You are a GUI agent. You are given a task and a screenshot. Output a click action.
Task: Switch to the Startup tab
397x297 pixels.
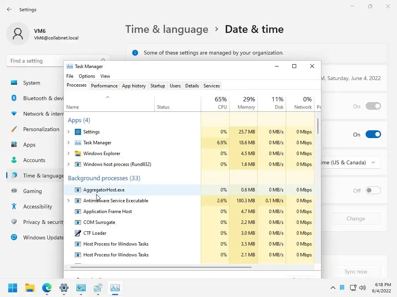click(x=158, y=86)
